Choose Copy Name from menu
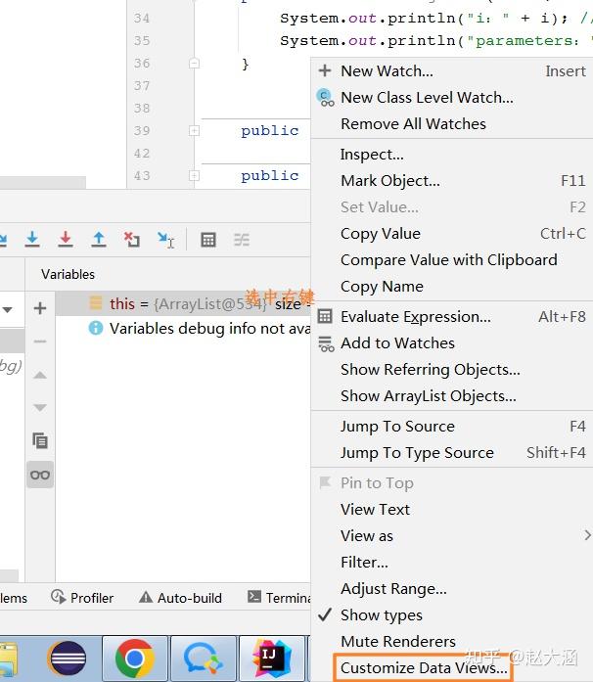Screen dimensions: 593x682 click(452, 286)
